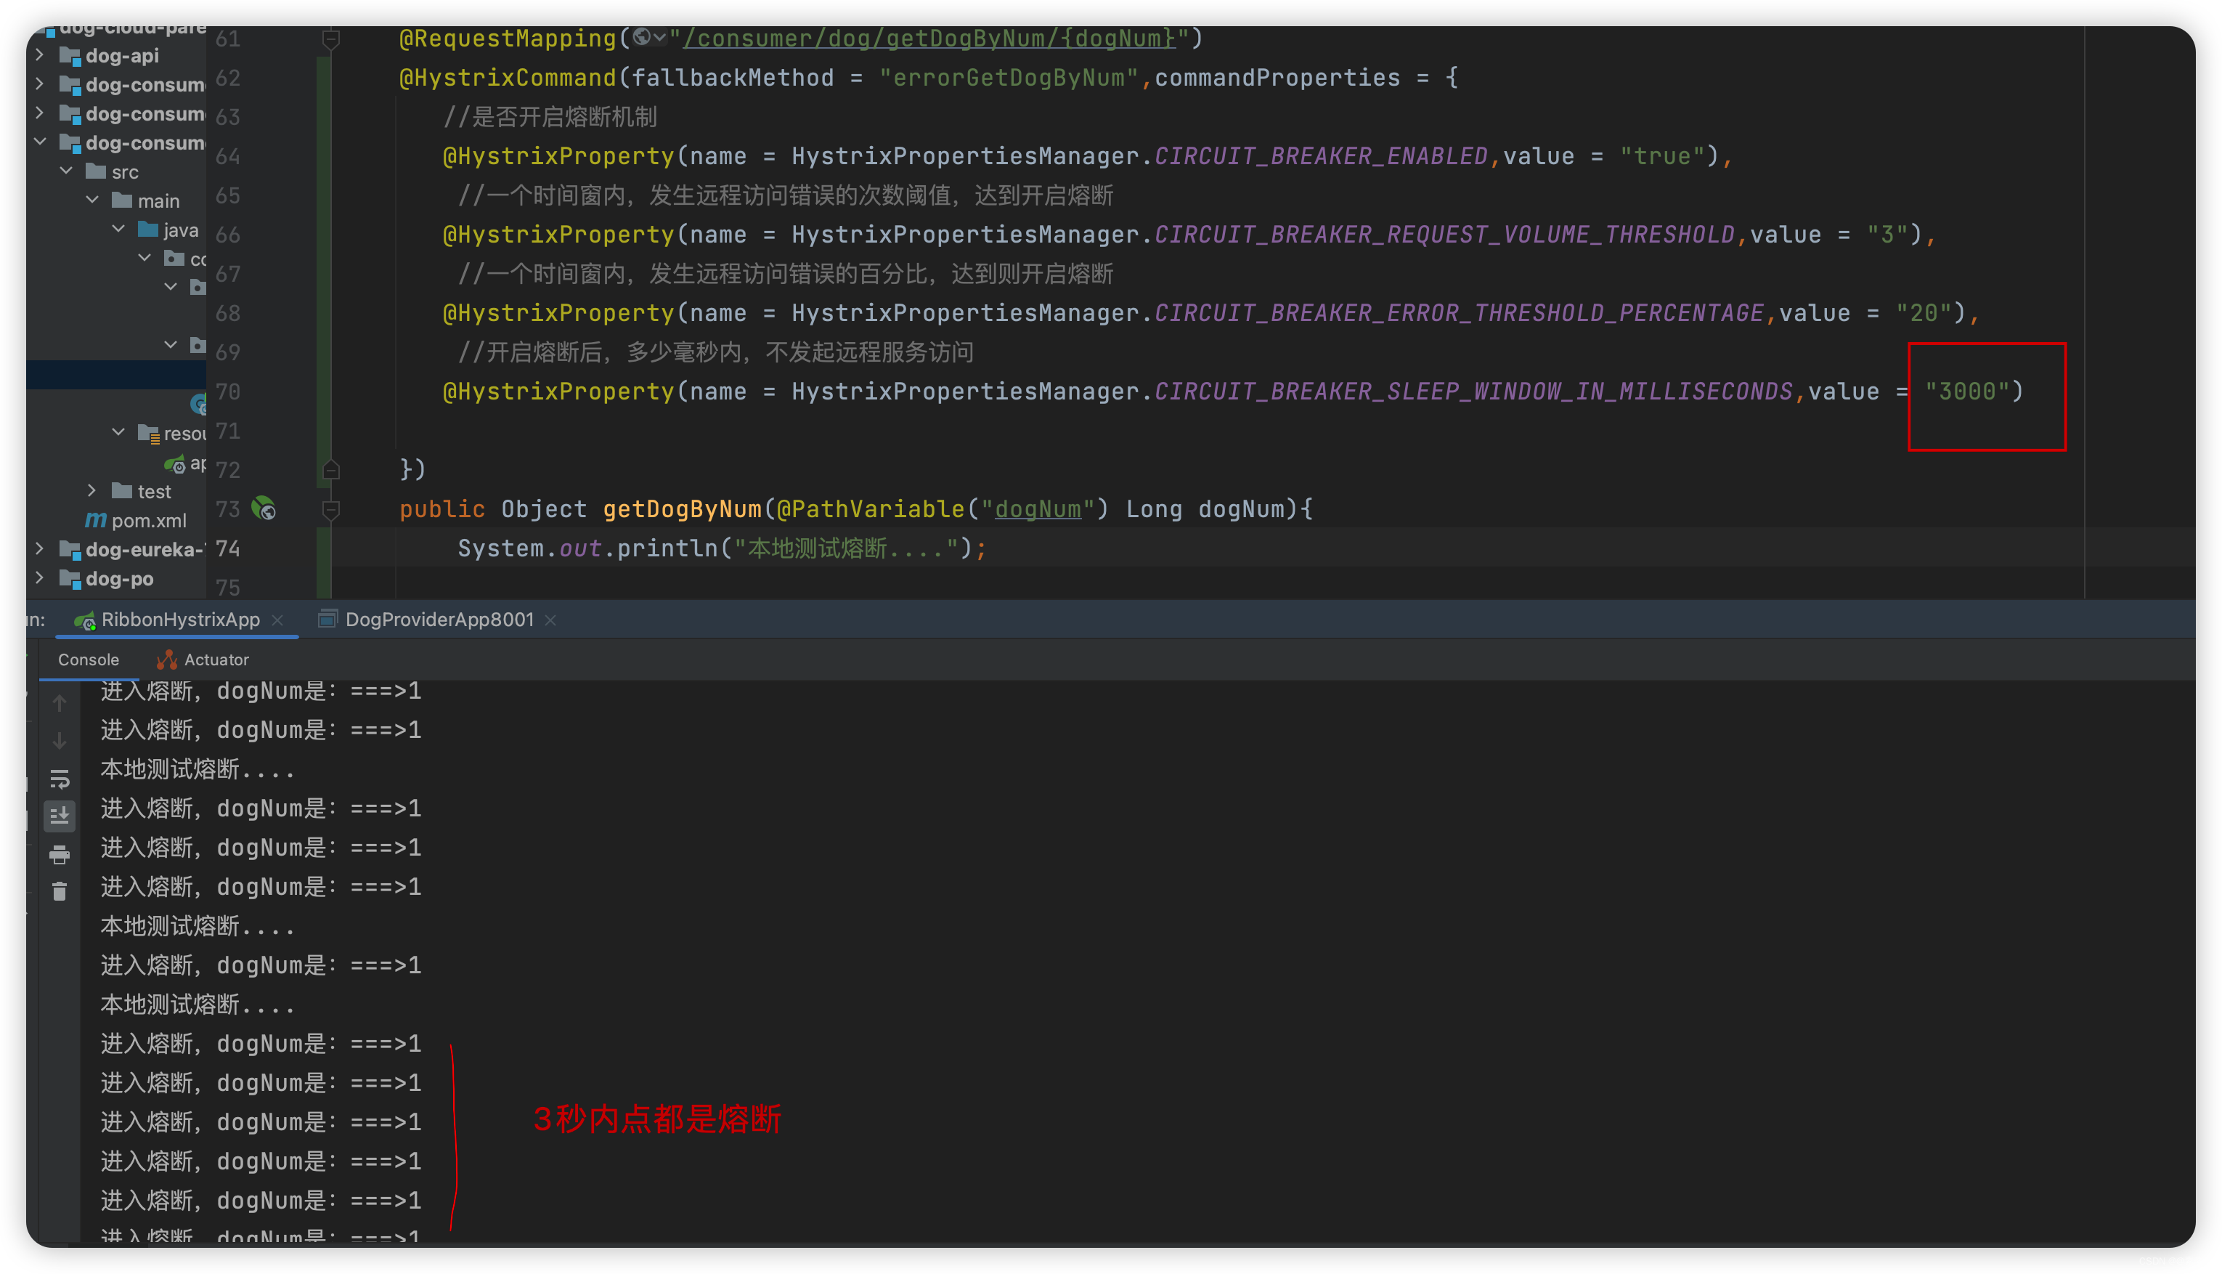Open the Actuator tab

[202, 660]
